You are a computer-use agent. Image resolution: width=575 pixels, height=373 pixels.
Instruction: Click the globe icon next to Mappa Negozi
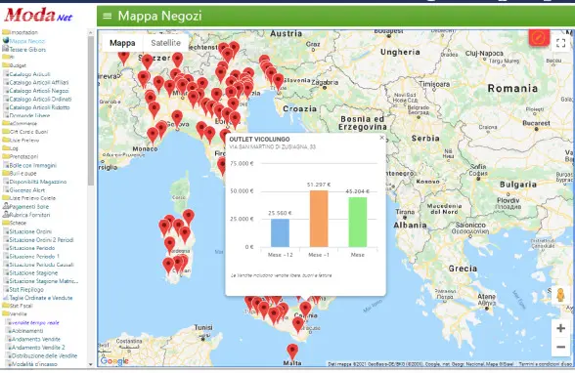[x=6, y=40]
